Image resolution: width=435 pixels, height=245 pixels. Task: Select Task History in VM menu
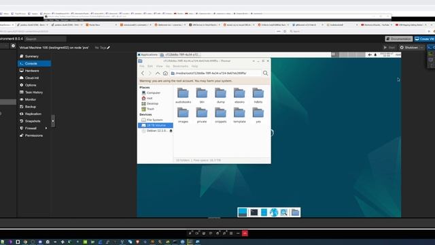coord(34,93)
